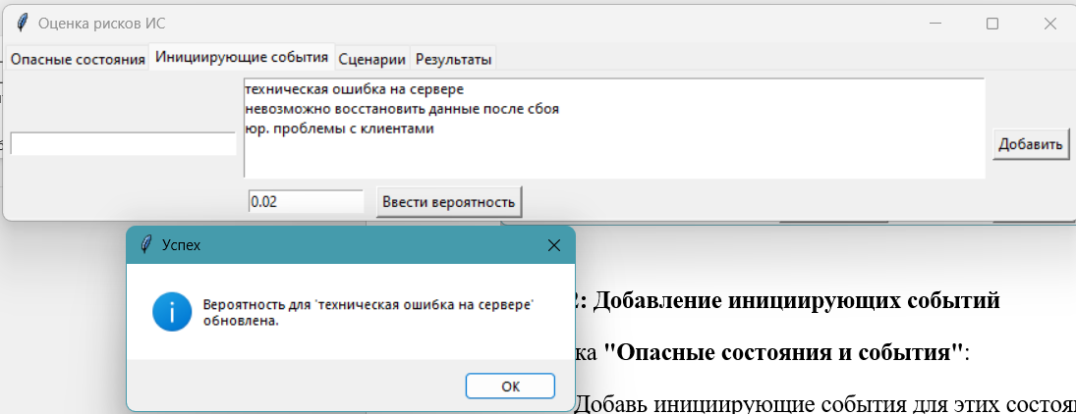Select list row 'юр. проблемы с клиентами'

[x=614, y=129]
